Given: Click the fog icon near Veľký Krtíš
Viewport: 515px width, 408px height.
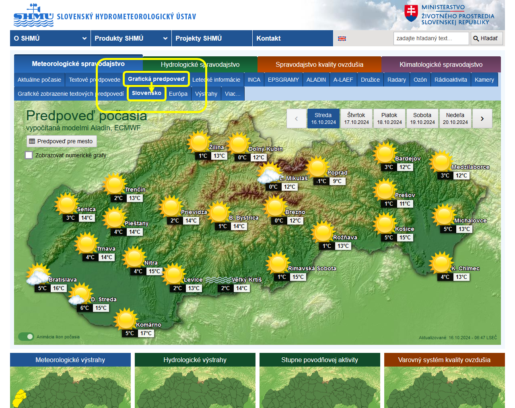Looking at the screenshot, I should click(x=218, y=280).
